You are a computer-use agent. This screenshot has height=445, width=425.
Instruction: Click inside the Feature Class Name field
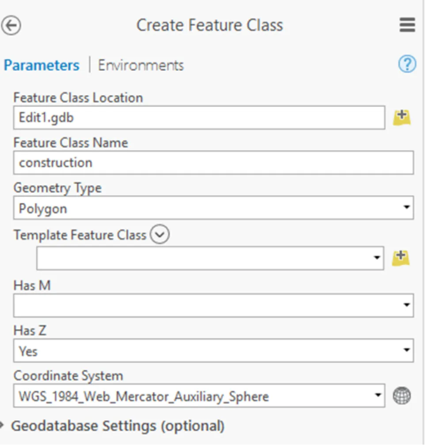(x=177, y=162)
